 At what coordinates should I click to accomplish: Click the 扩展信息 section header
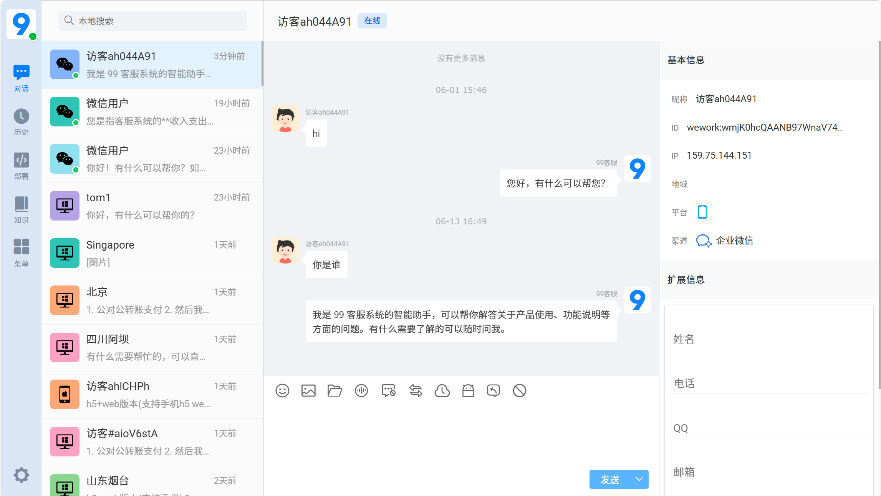click(686, 280)
